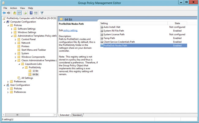Collapse the Computer Configuration node

click(5, 22)
